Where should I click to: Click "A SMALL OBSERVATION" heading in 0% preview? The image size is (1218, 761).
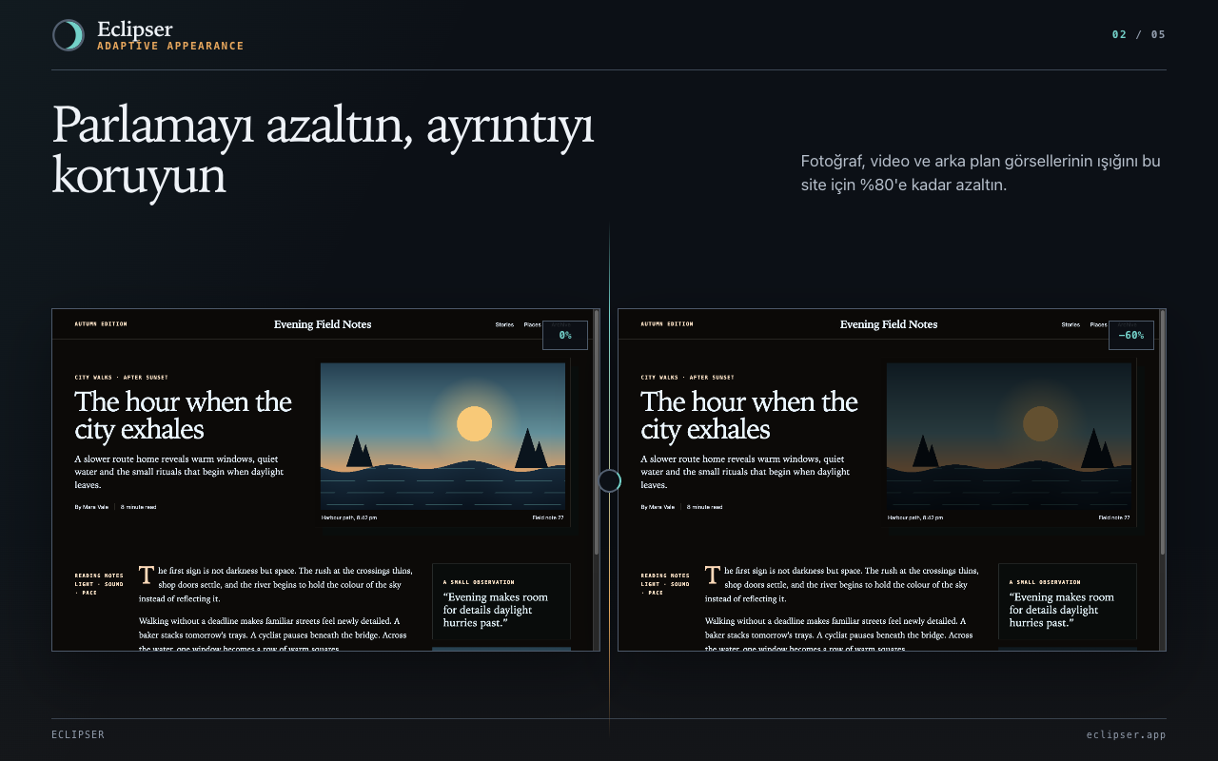(x=479, y=582)
